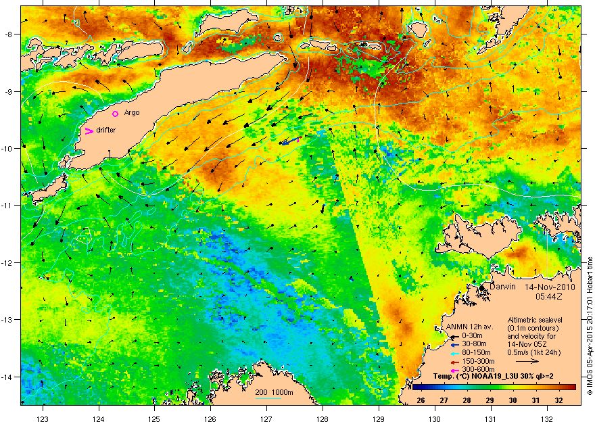The width and height of the screenshot is (595, 426).
Task: Click the colorbar tick label '32'
Action: coord(558,400)
